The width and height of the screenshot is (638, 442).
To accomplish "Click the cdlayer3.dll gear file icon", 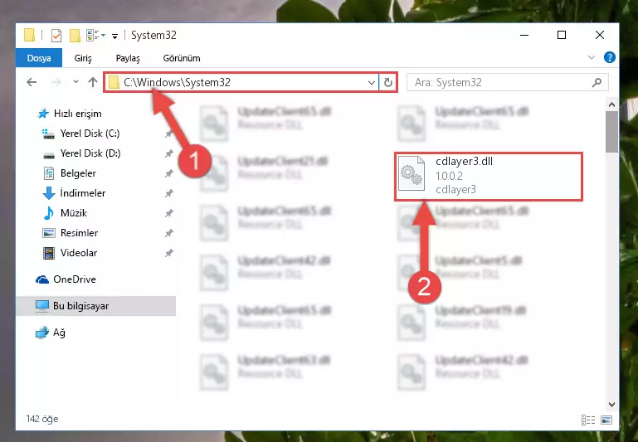I will (x=412, y=174).
